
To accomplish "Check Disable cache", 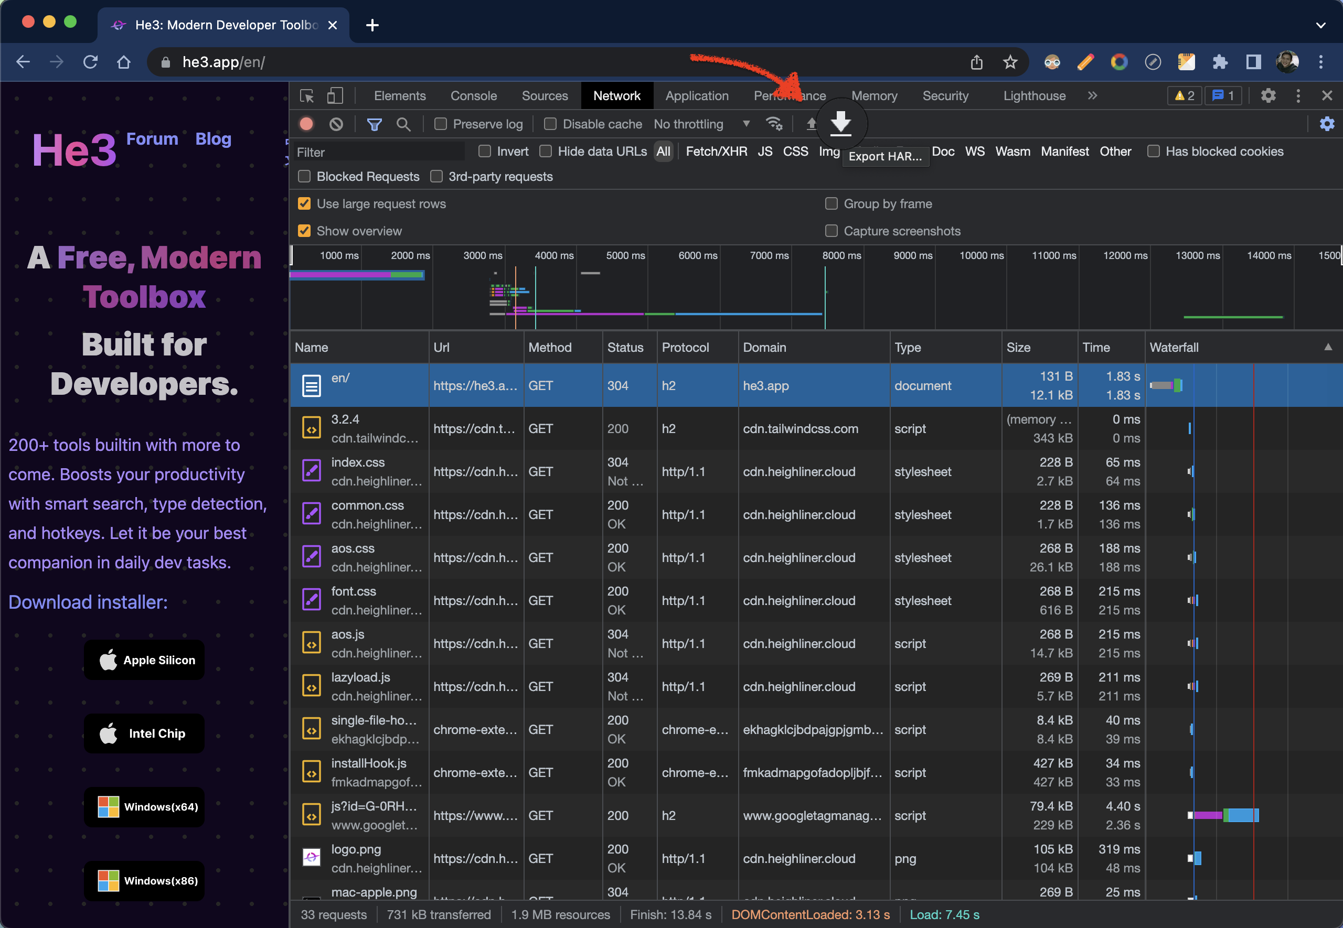I will tap(550, 124).
